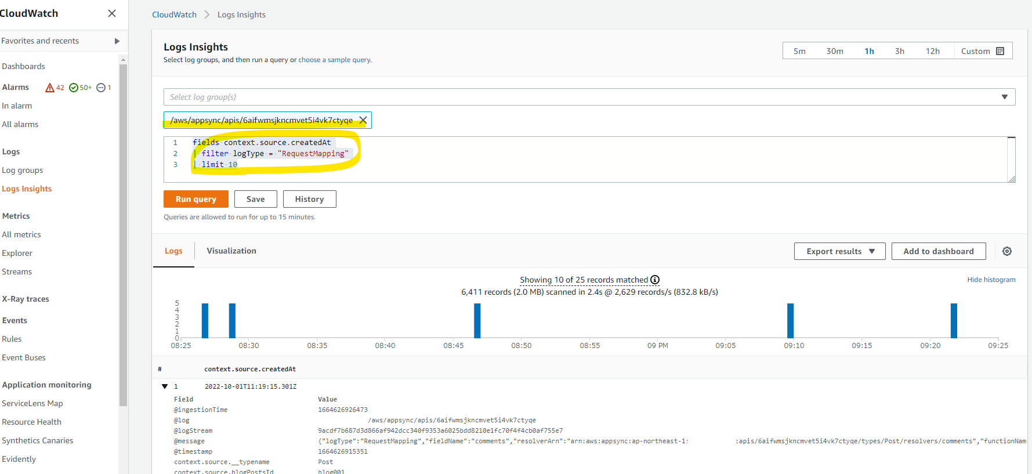Hide the histogram

point(991,280)
